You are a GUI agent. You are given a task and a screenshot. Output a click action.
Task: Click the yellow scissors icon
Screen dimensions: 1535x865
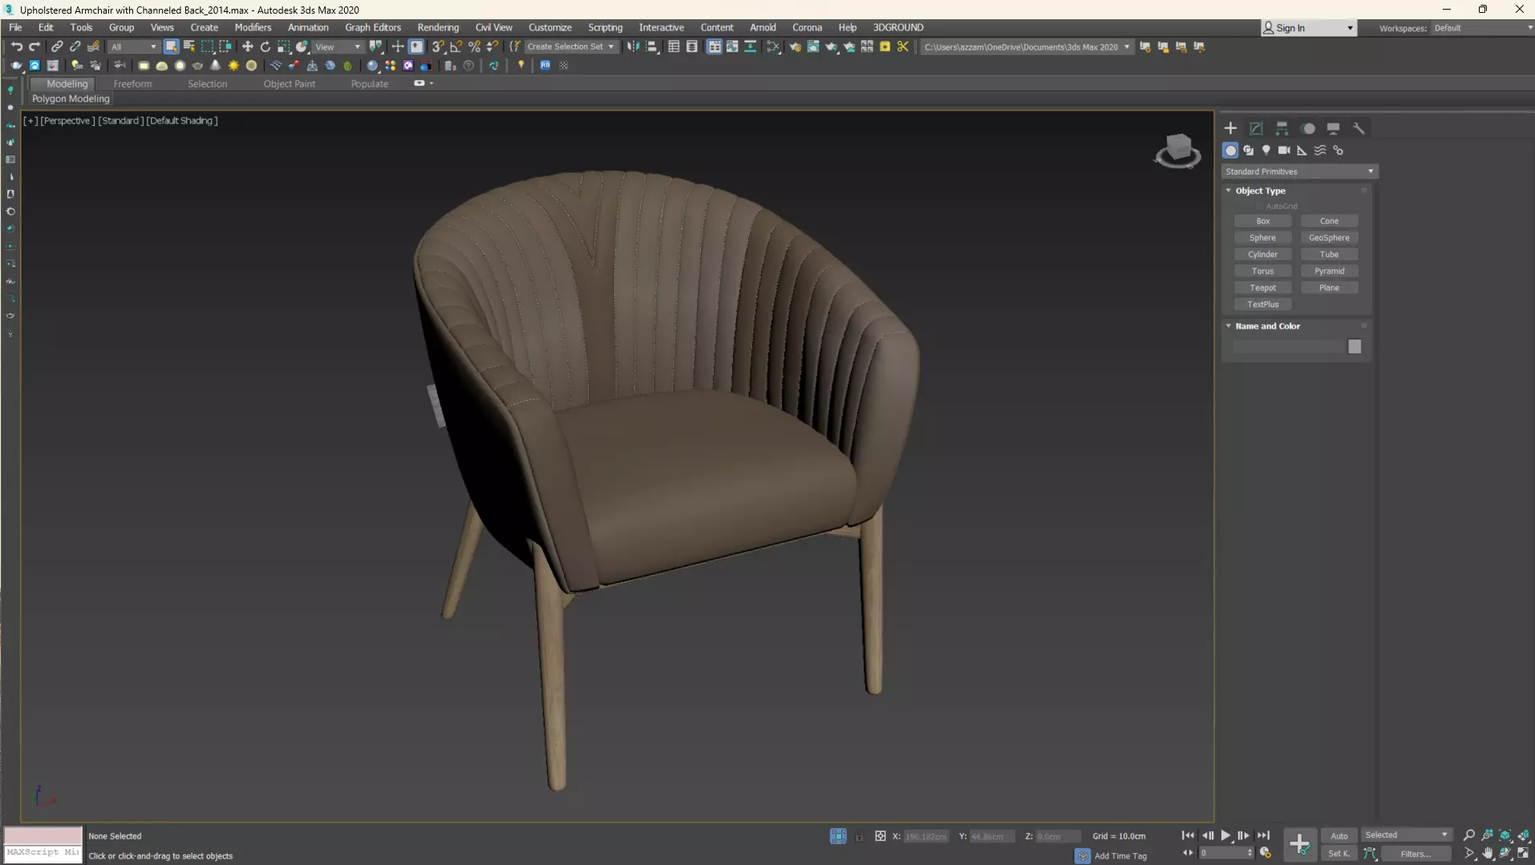tap(903, 46)
